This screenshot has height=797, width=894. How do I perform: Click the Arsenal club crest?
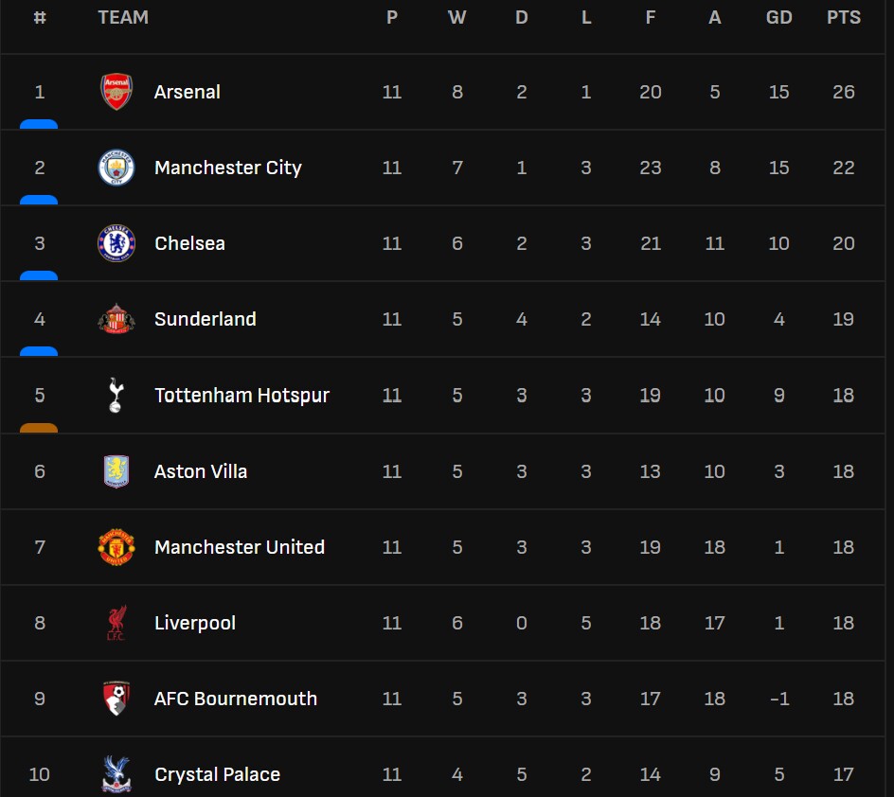tap(116, 92)
